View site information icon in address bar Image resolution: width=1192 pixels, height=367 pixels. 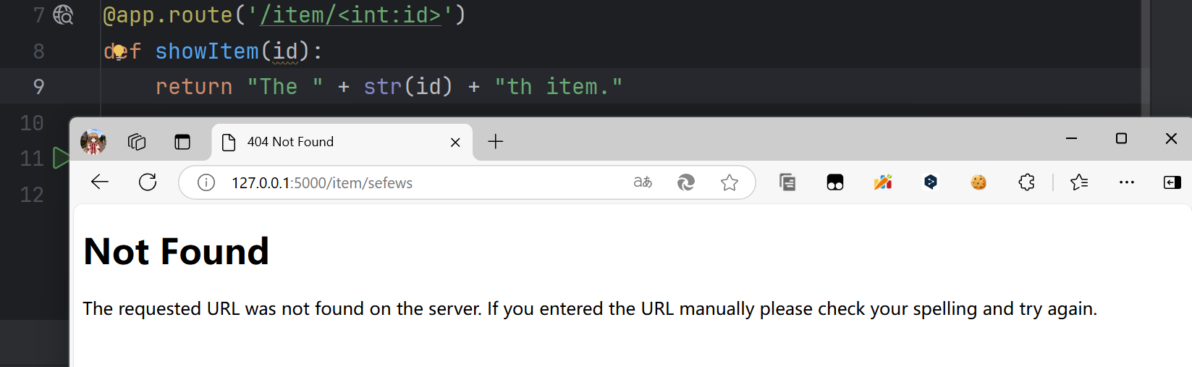click(x=206, y=183)
